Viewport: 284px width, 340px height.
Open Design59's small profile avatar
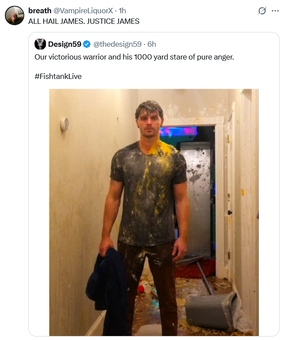tap(40, 44)
